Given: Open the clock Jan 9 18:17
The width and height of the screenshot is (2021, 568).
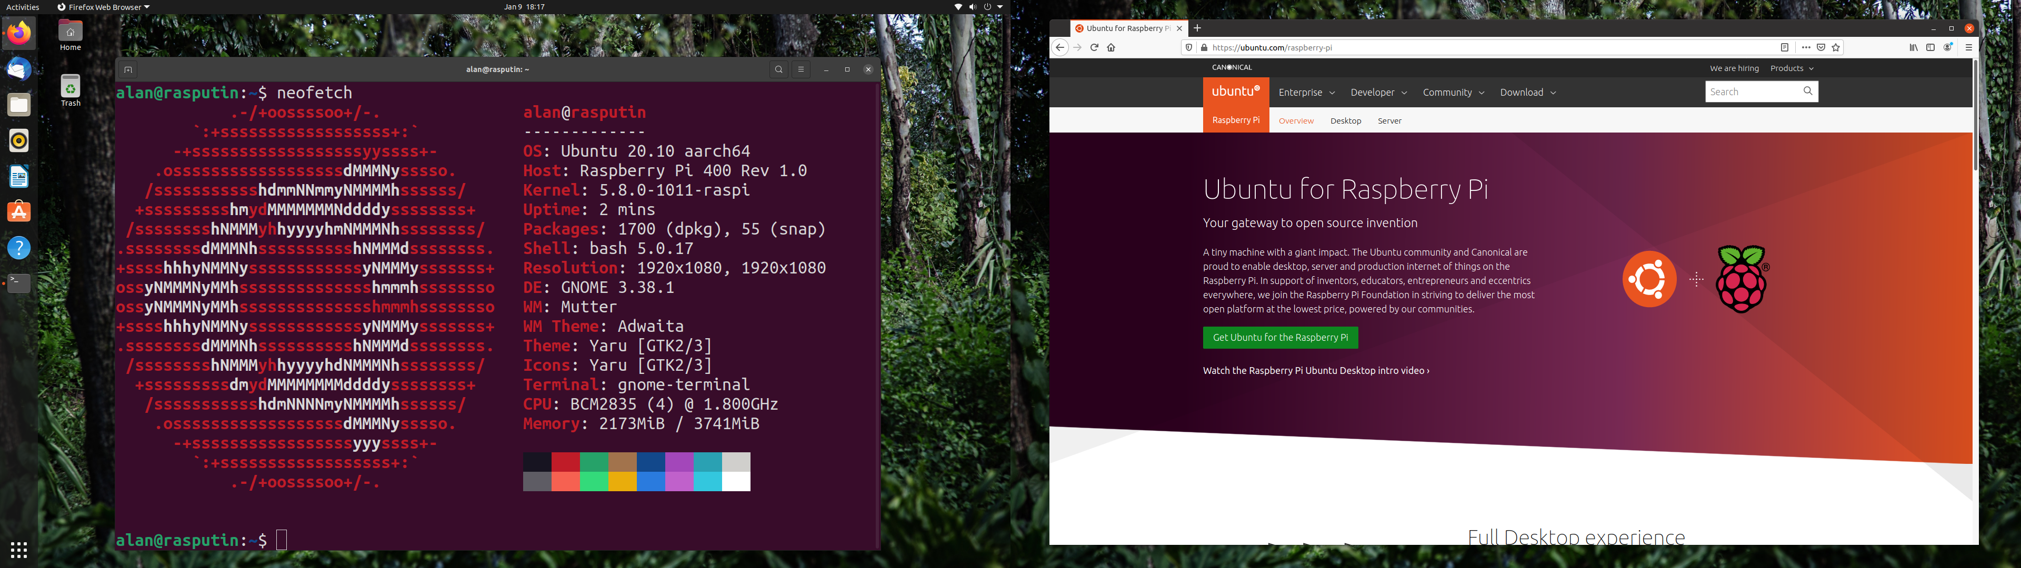Looking at the screenshot, I should click(524, 7).
